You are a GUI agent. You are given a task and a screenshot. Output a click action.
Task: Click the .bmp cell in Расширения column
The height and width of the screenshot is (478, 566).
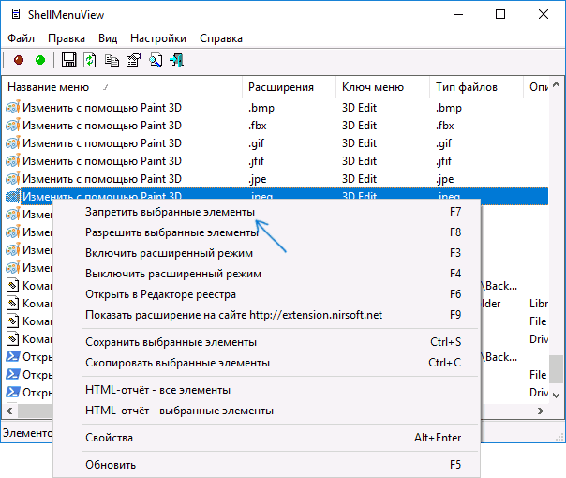[x=261, y=108]
